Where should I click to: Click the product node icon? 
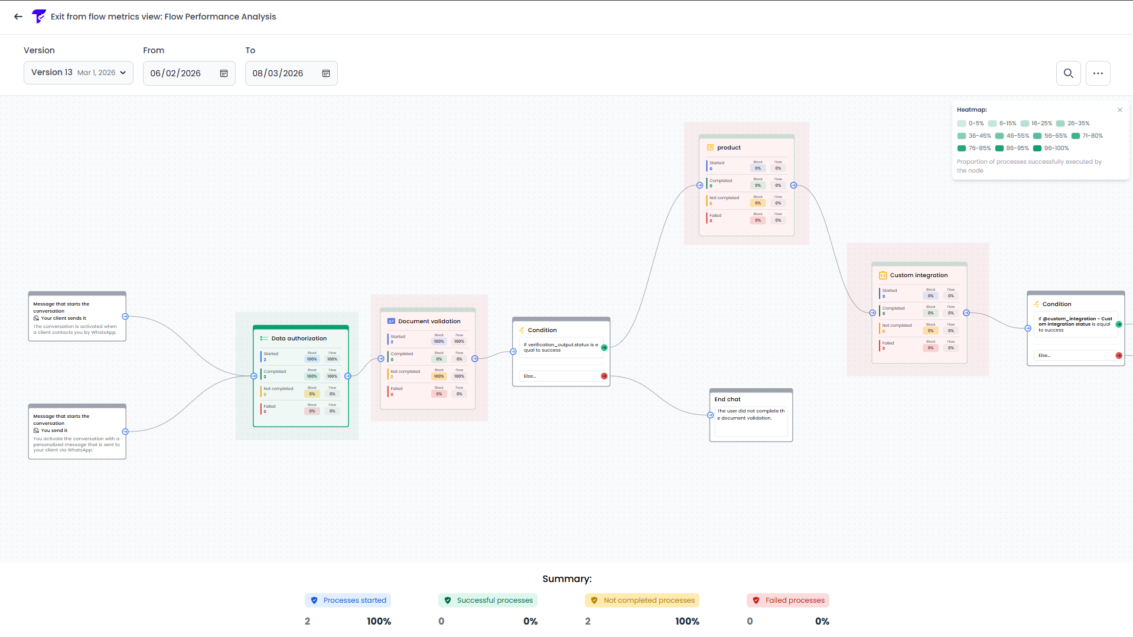tap(710, 148)
